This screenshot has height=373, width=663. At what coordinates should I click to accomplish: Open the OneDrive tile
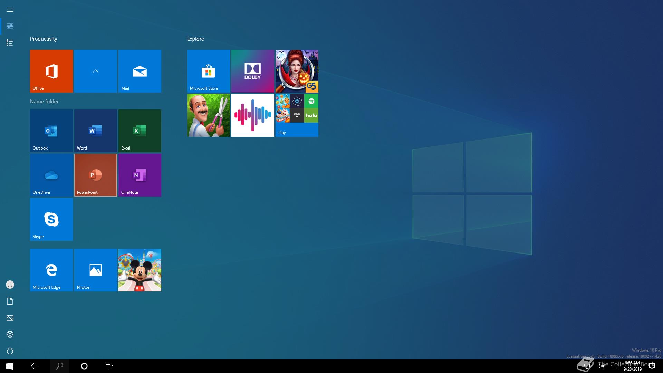click(x=51, y=175)
